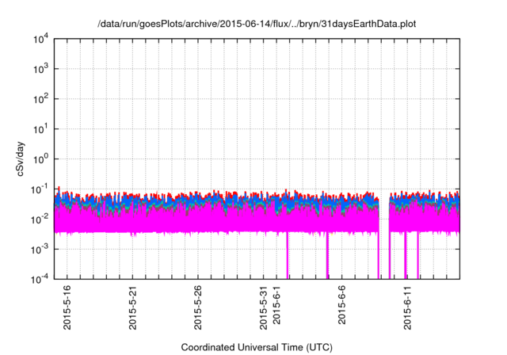Select the 2015-6-1 date tick label
507x355 pixels.
[277, 309]
